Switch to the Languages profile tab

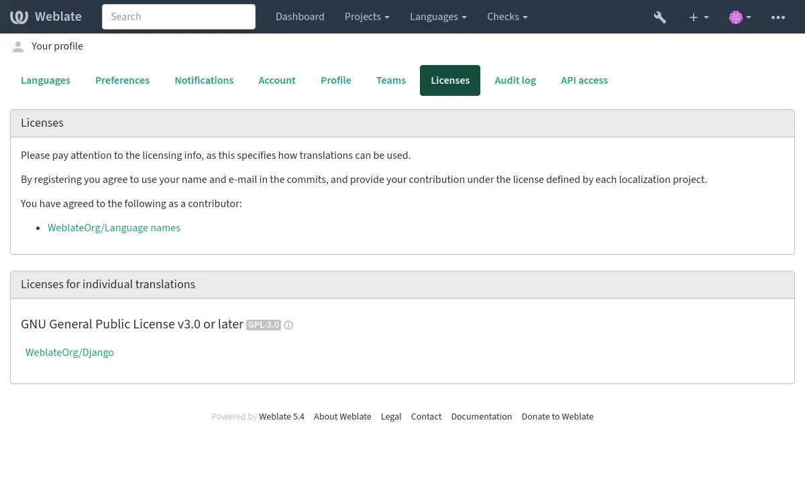click(46, 80)
